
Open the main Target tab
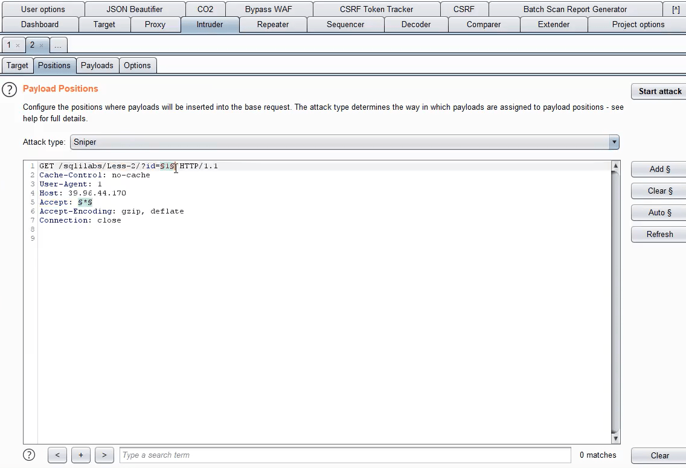(x=104, y=25)
